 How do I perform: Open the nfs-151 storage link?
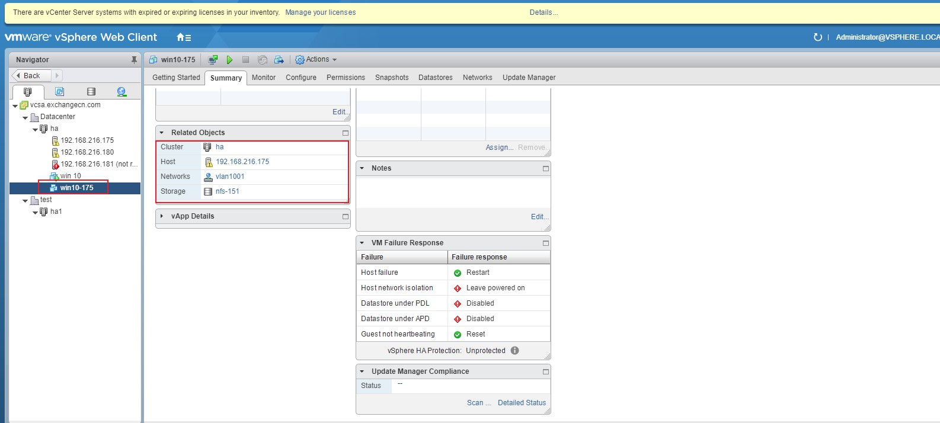pyautogui.click(x=228, y=191)
